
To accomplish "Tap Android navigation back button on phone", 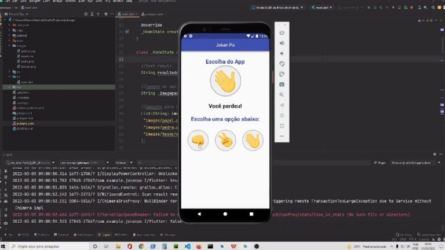I will pos(199,214).
